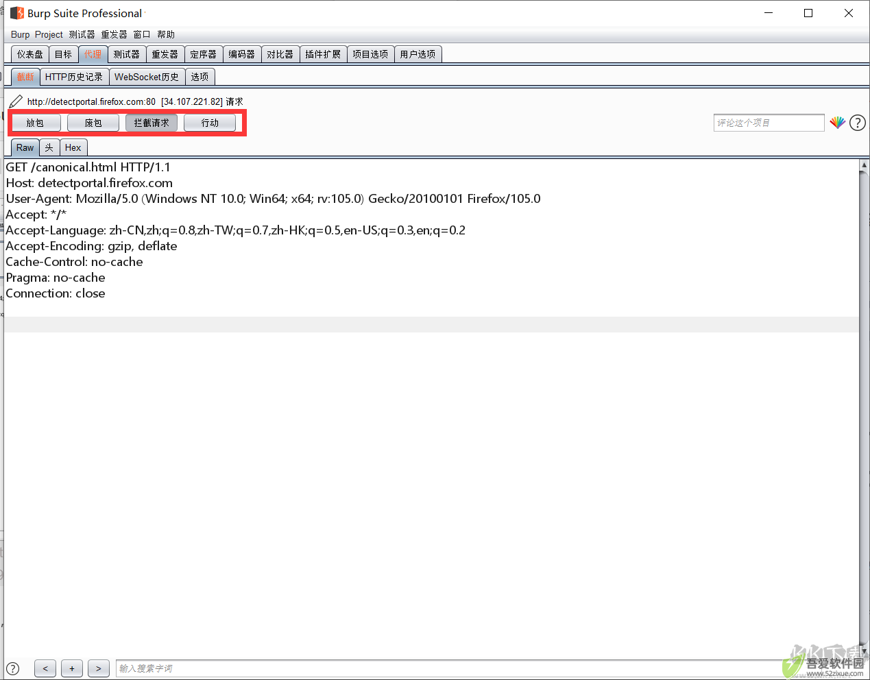Open the highlight color picker icon

pos(837,123)
